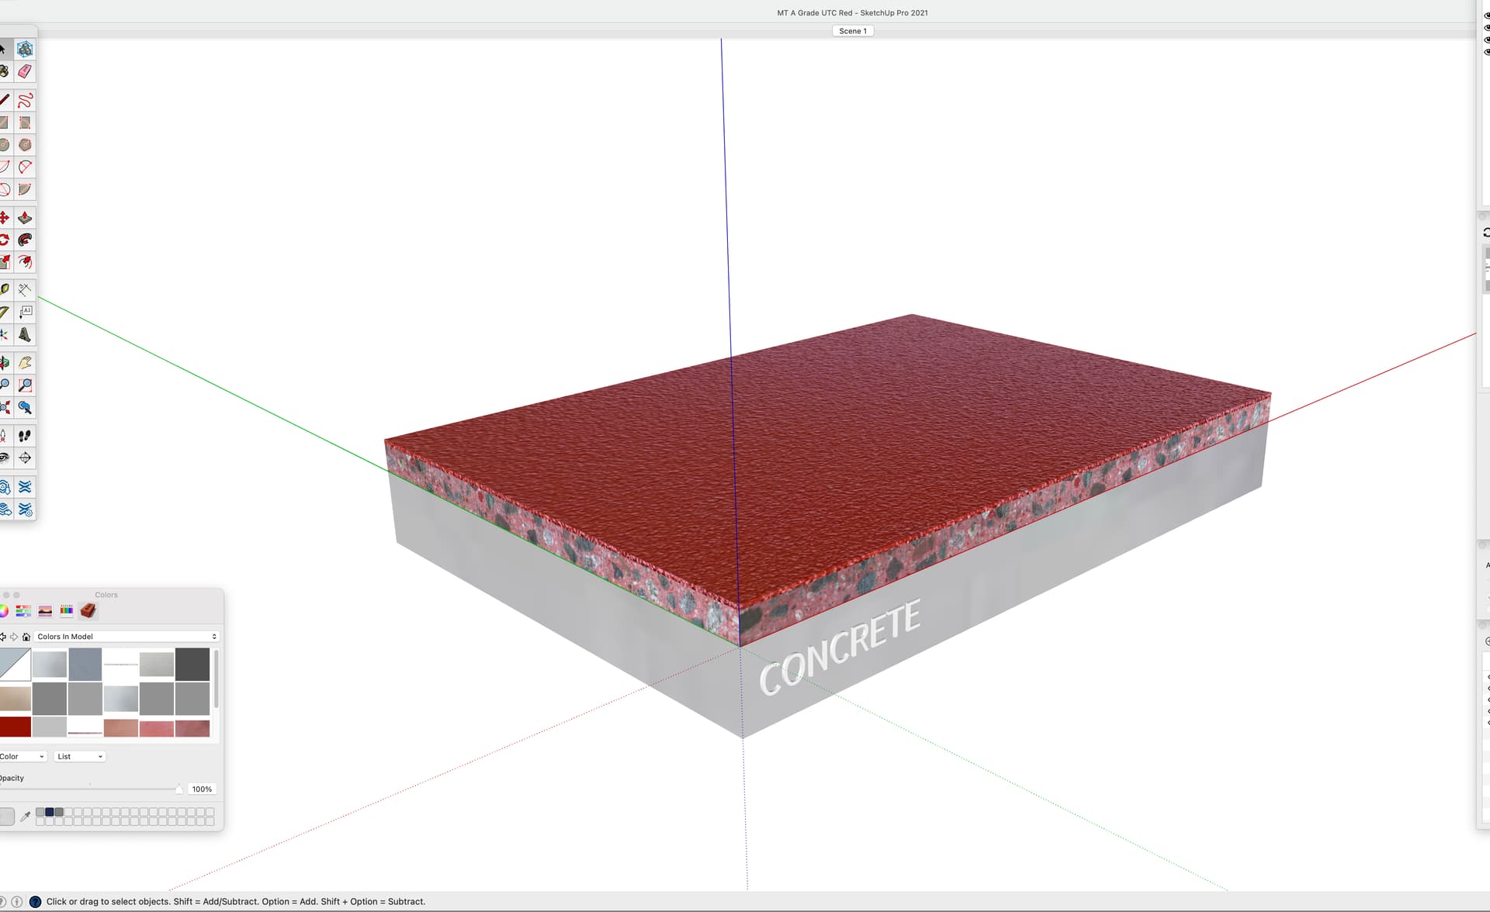
Task: Select the Freehand drawing tool
Action: (x=25, y=101)
